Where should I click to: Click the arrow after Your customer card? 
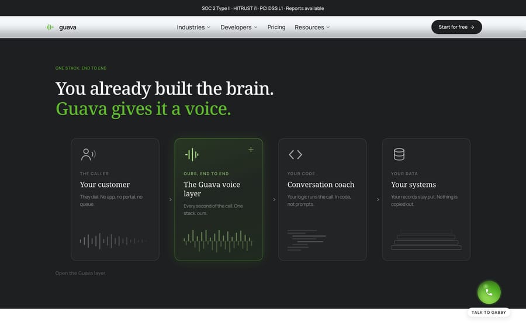pos(171,199)
